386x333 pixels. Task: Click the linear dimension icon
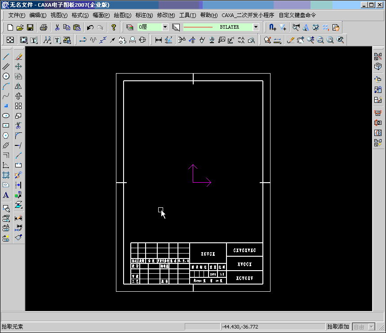coord(158,40)
